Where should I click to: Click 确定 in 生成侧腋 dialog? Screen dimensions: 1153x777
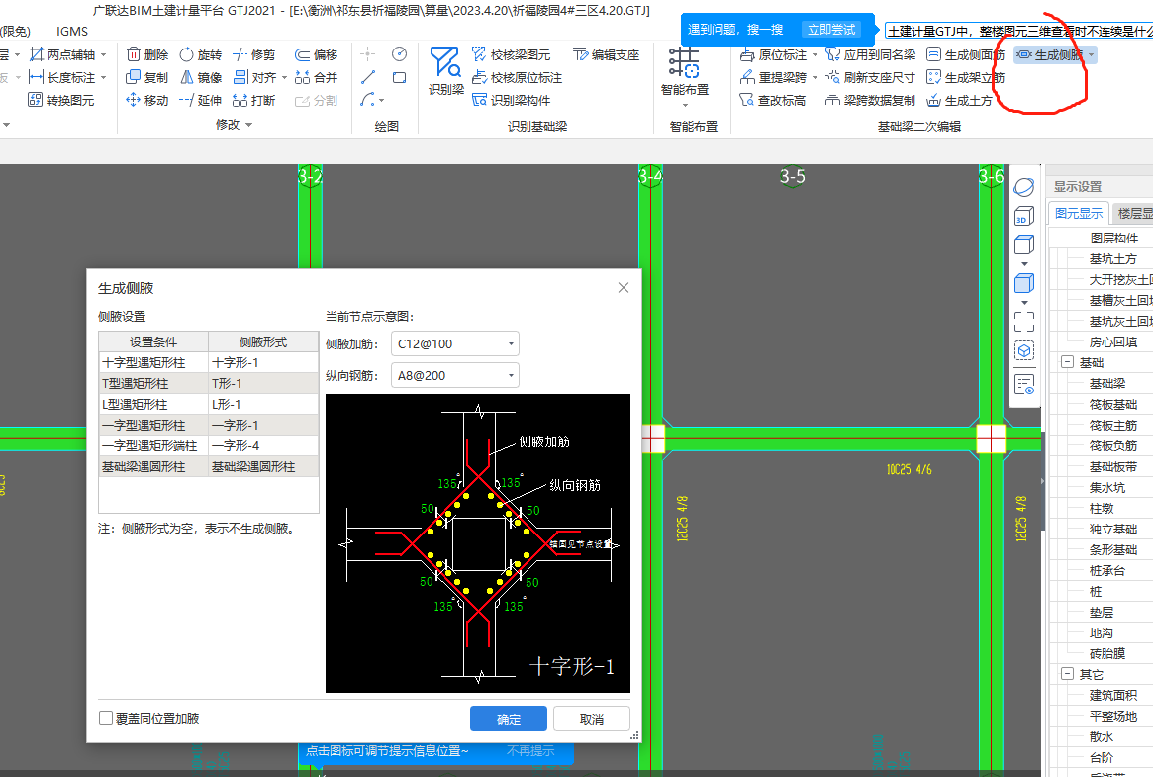tap(508, 719)
